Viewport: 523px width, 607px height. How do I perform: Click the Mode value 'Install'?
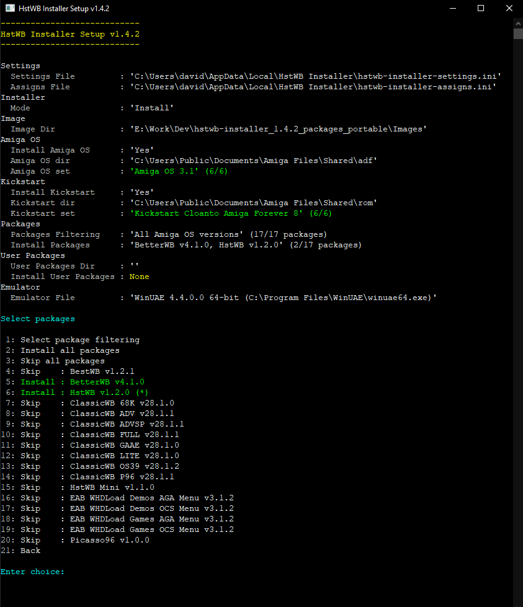tap(152, 108)
